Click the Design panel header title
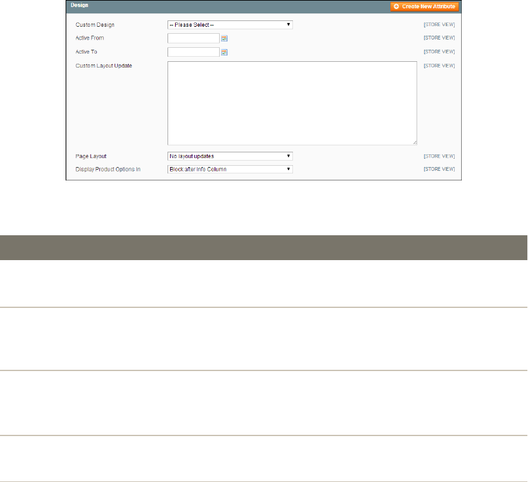 point(80,5)
